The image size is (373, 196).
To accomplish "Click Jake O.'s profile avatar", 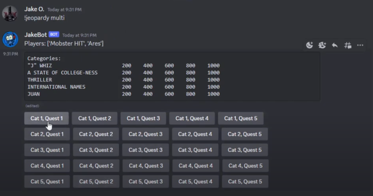I will coord(10,13).
